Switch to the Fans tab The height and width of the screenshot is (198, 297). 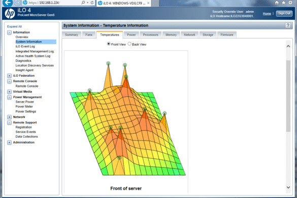89,35
